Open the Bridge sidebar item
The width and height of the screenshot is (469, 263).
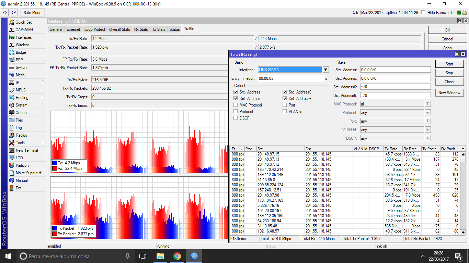[x=21, y=52]
